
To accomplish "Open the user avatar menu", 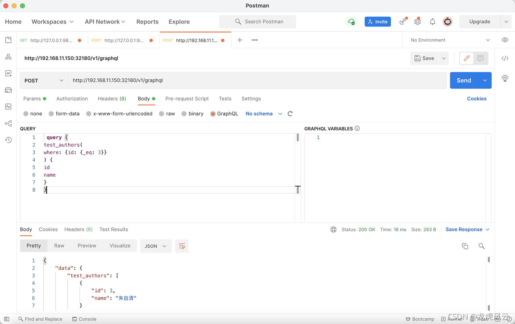I will (447, 22).
